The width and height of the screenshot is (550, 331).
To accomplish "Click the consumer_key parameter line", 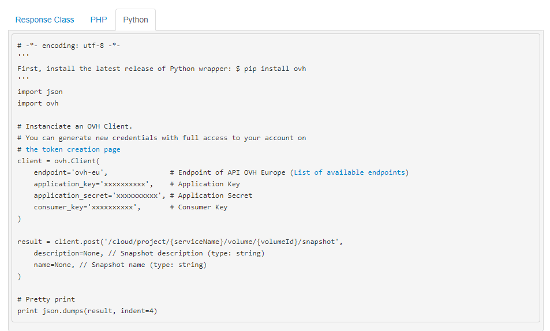I will click(87, 207).
